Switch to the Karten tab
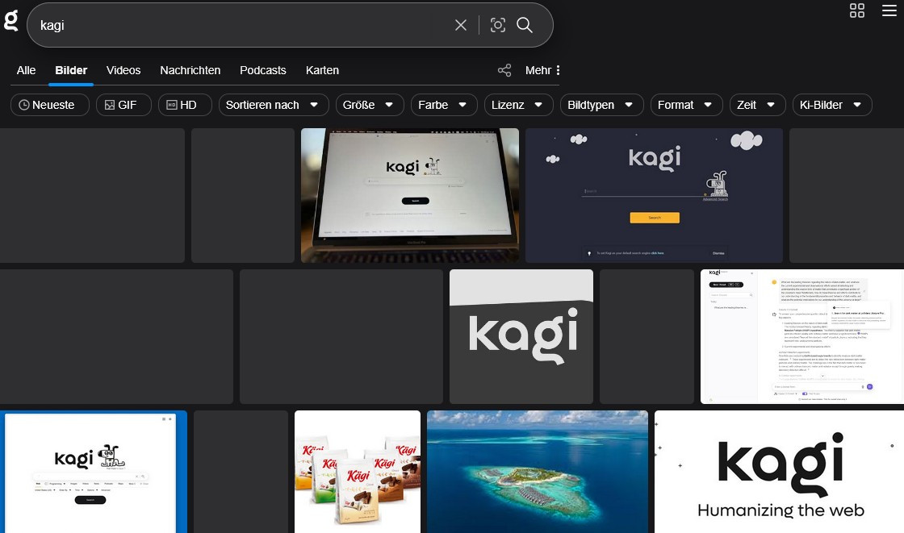The width and height of the screenshot is (904, 533). pyautogui.click(x=322, y=70)
